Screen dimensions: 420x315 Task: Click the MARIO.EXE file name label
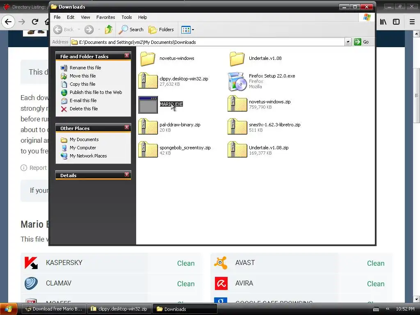click(171, 104)
